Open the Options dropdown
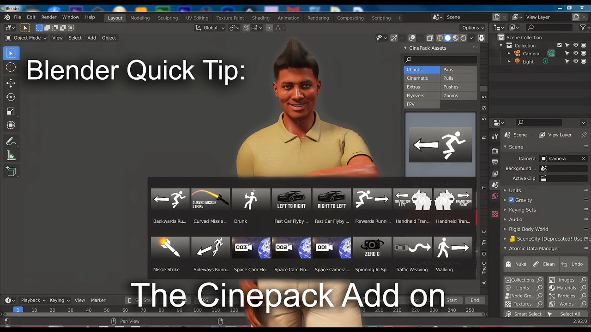The height and width of the screenshot is (332, 591). [473, 28]
